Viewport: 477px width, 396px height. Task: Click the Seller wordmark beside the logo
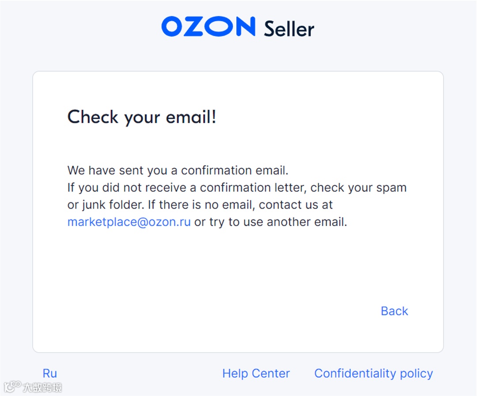[x=289, y=29]
